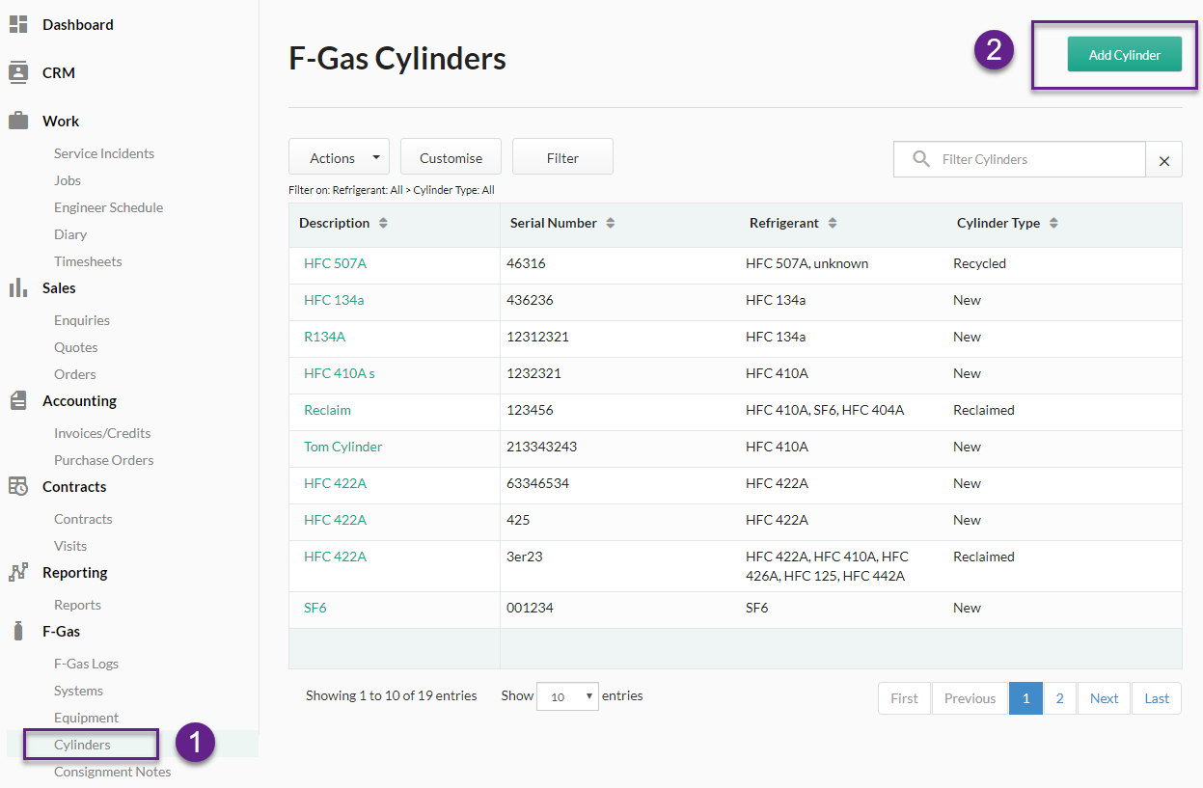The width and height of the screenshot is (1203, 788).
Task: Open the HFC 134a cylinder link
Action: [334, 300]
